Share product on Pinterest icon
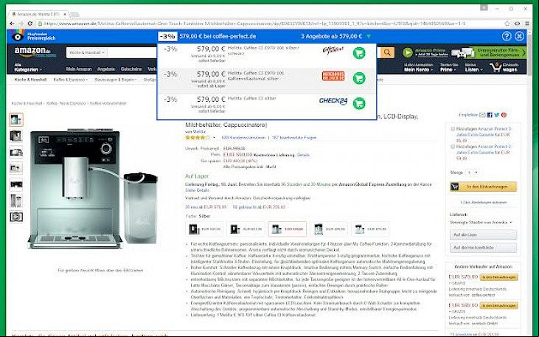 (504, 115)
